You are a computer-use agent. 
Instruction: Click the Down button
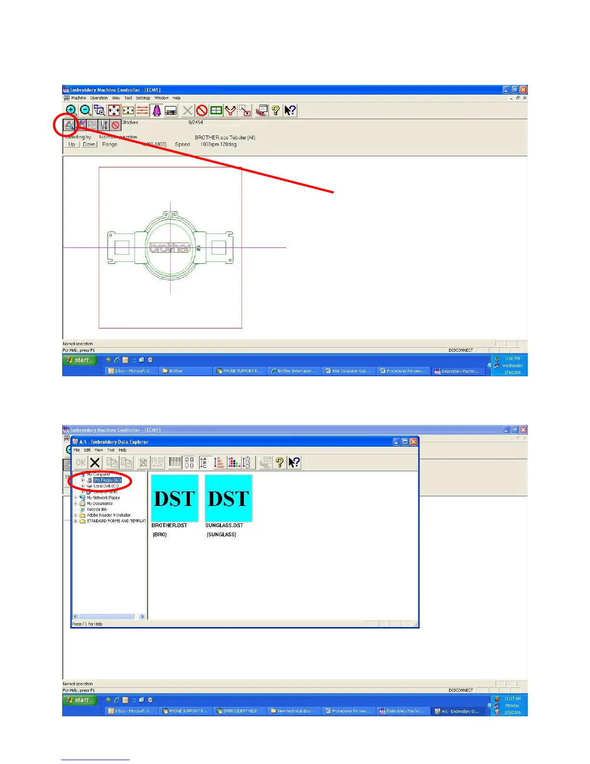tap(89, 144)
